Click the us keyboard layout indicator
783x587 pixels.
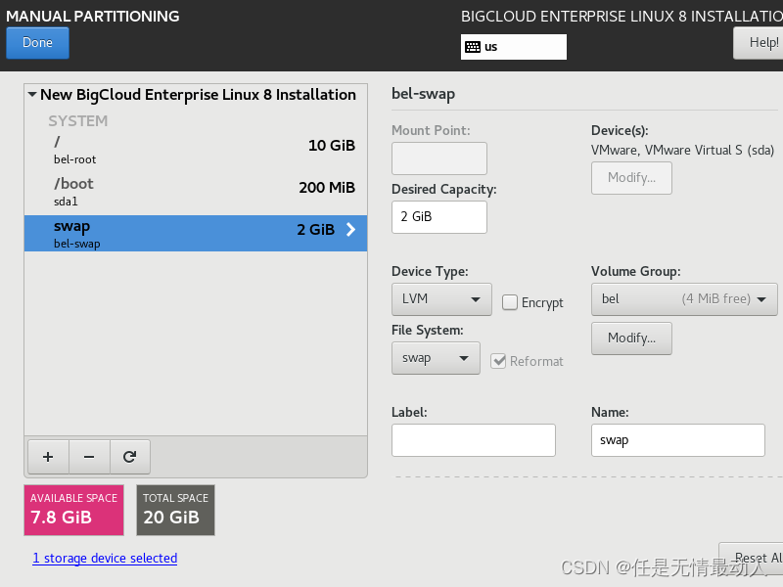[514, 47]
